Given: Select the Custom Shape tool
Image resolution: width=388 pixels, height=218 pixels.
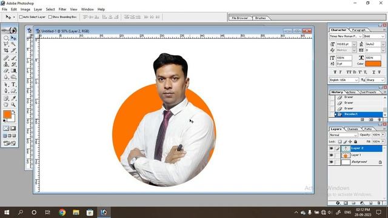Looking at the screenshot, I should (x=13, y=91).
